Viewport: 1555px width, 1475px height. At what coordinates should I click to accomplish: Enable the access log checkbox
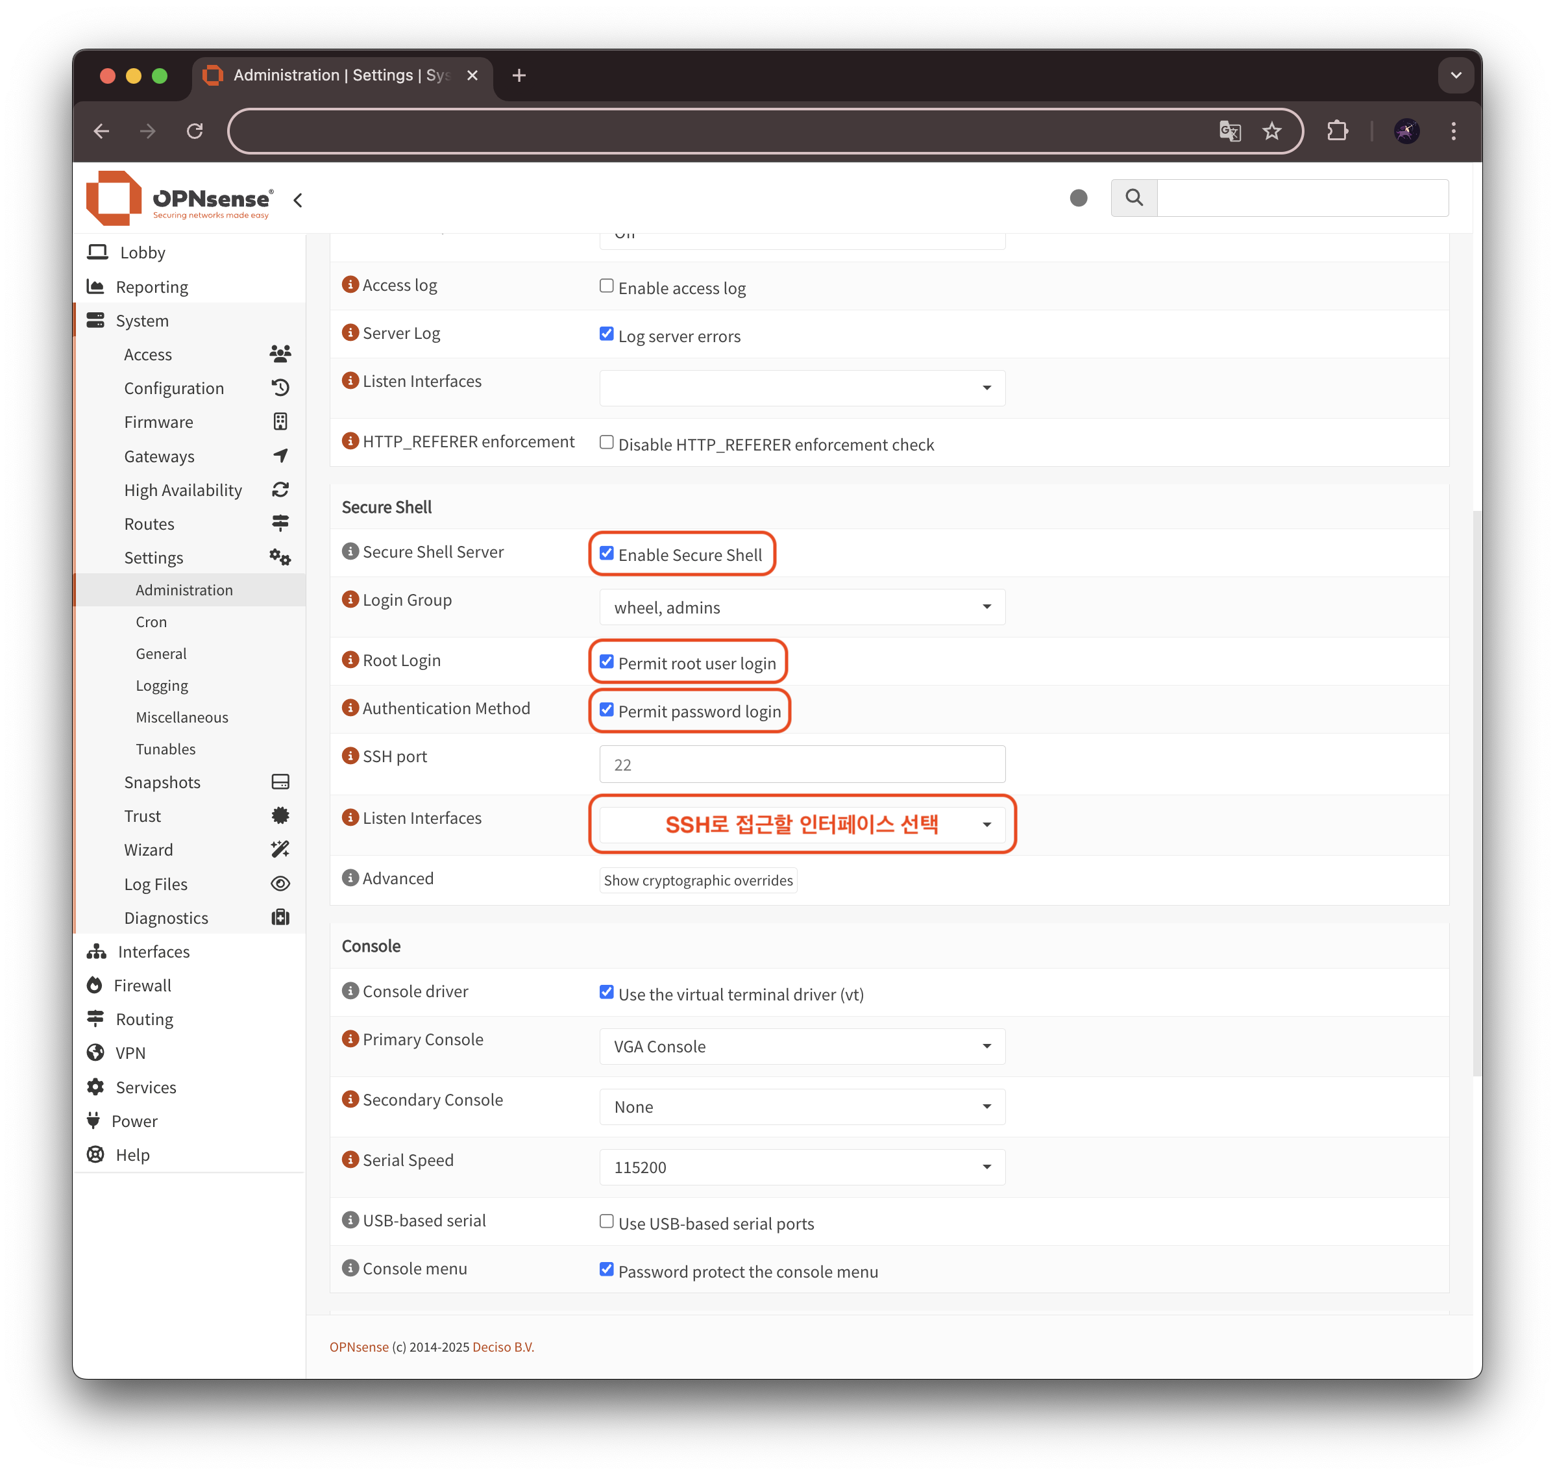point(606,286)
